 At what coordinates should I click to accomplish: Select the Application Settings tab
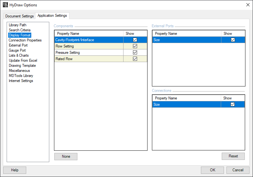click(x=52, y=16)
